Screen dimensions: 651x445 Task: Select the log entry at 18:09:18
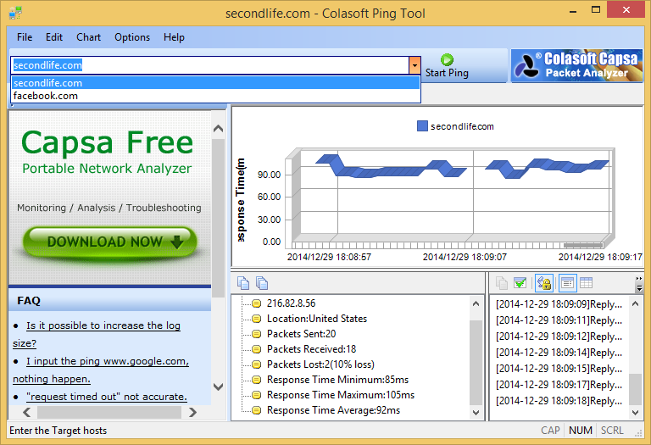tap(559, 401)
